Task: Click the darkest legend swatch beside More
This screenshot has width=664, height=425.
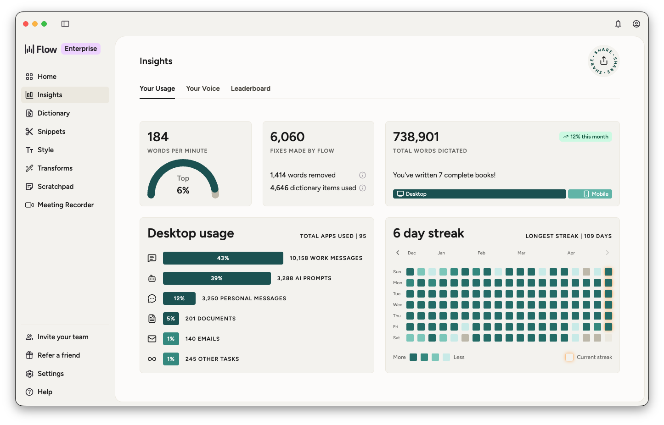Action: [x=413, y=357]
